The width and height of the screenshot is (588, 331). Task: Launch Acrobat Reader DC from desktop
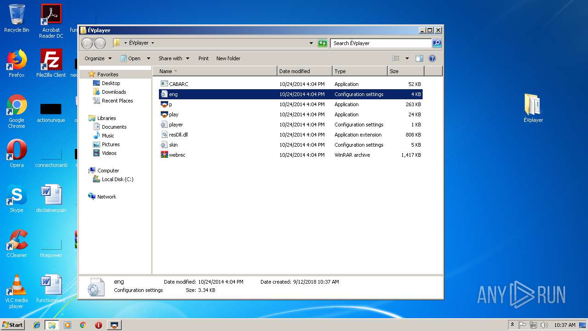[51, 21]
